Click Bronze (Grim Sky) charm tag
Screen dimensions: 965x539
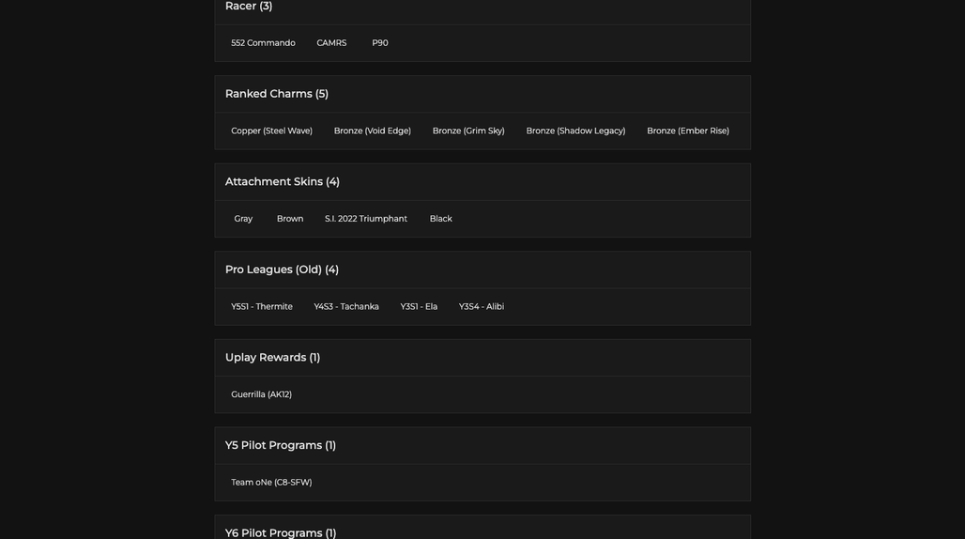point(468,131)
